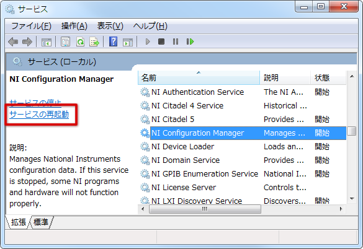Click 開始 status of NI Authentication Service
363x249 pixels.
click(322, 92)
